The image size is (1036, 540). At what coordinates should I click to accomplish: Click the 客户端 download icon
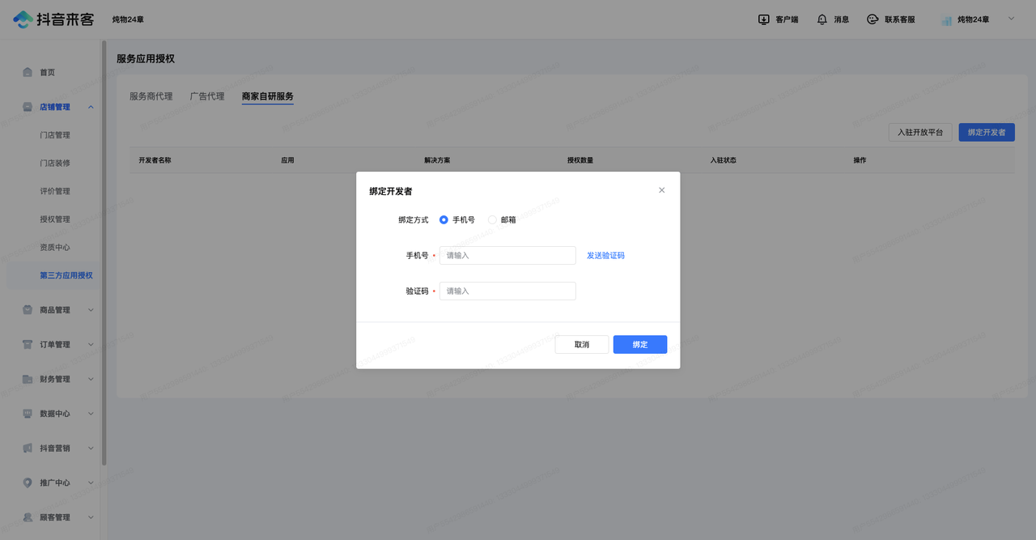[763, 19]
